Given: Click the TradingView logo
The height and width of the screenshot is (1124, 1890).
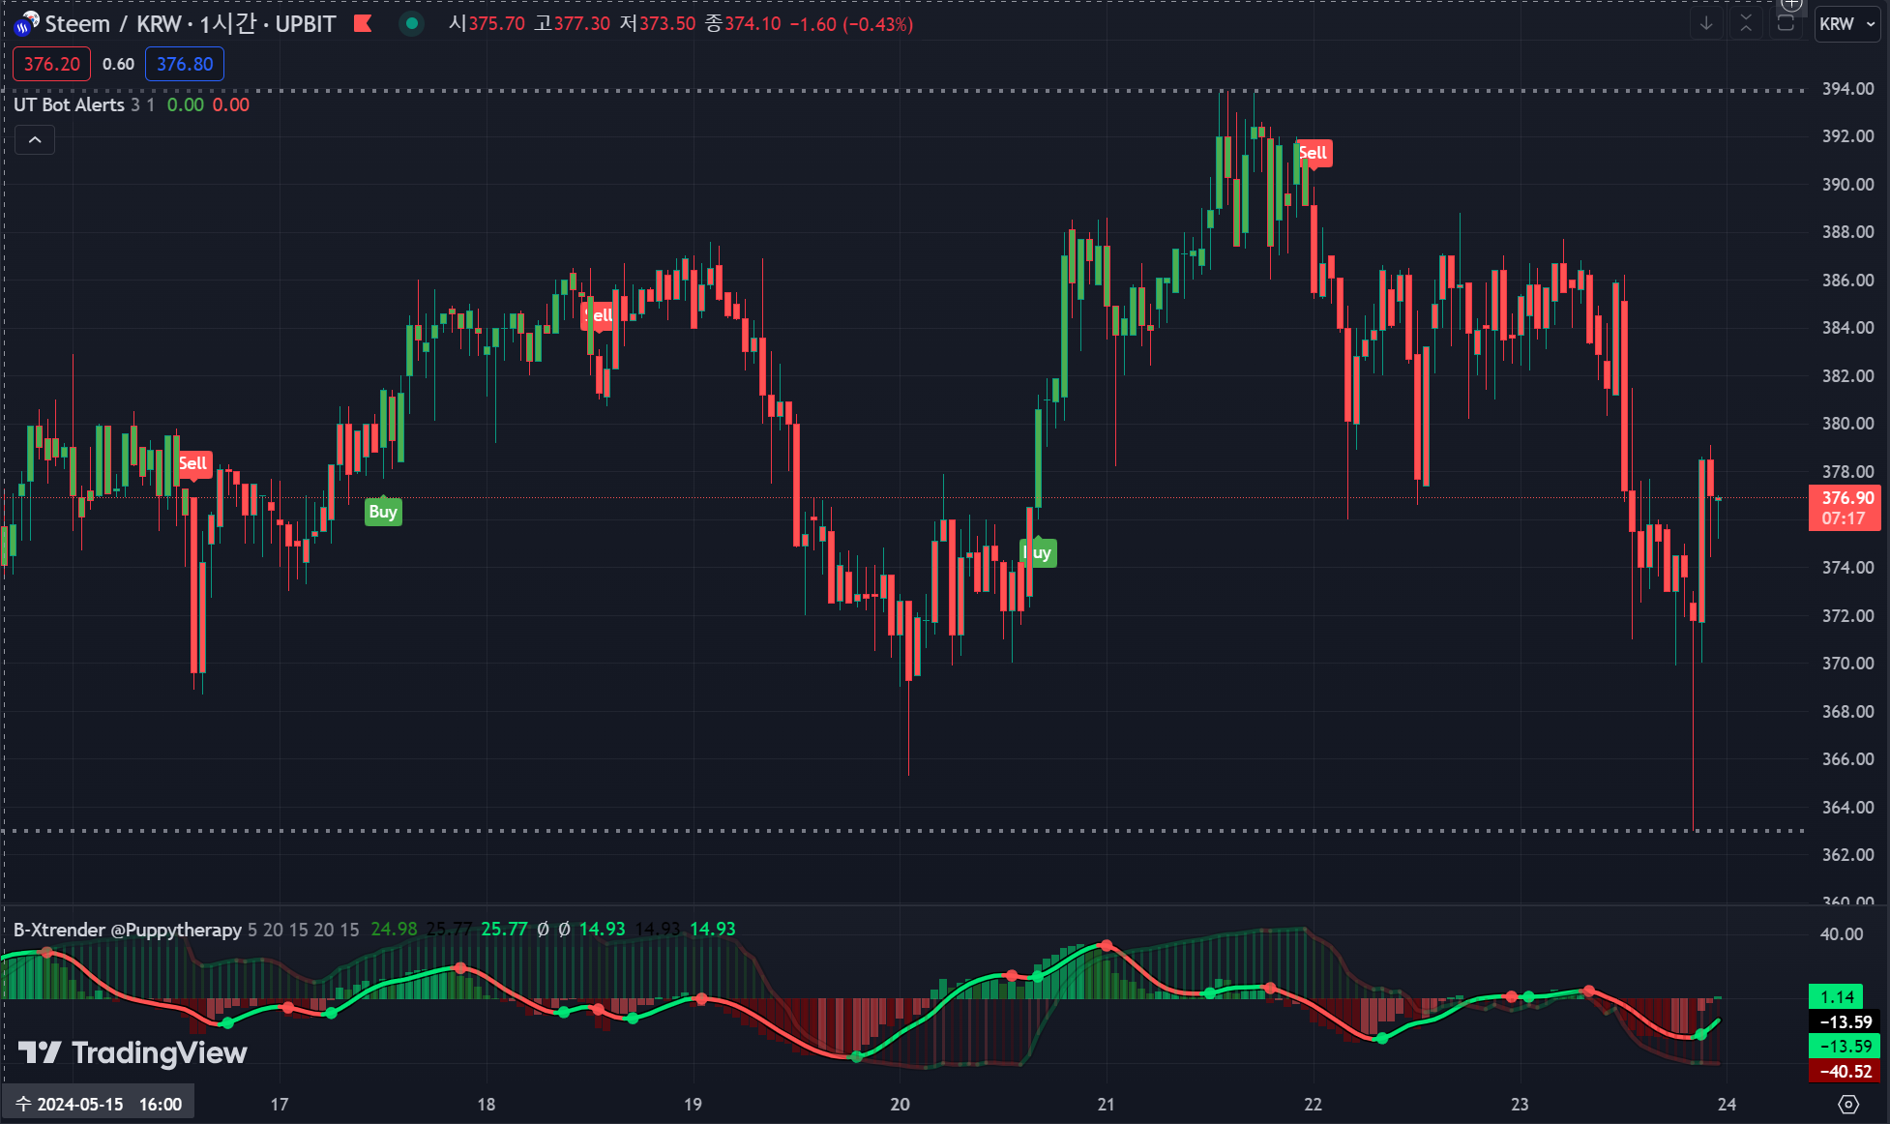Looking at the screenshot, I should (x=133, y=1052).
